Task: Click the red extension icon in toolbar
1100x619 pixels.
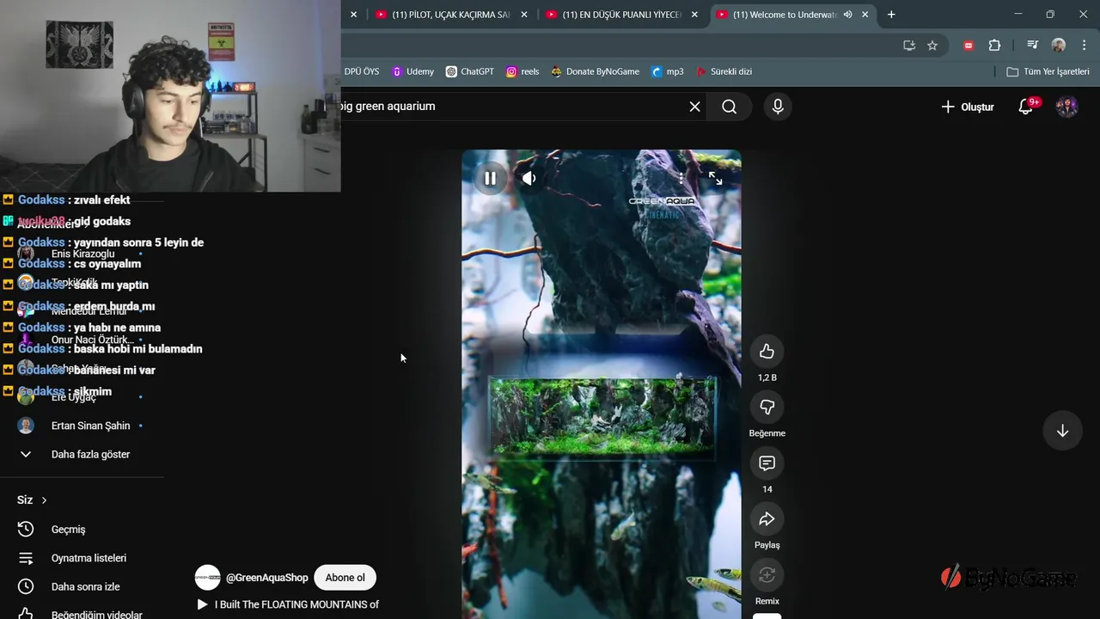Action: pos(969,46)
